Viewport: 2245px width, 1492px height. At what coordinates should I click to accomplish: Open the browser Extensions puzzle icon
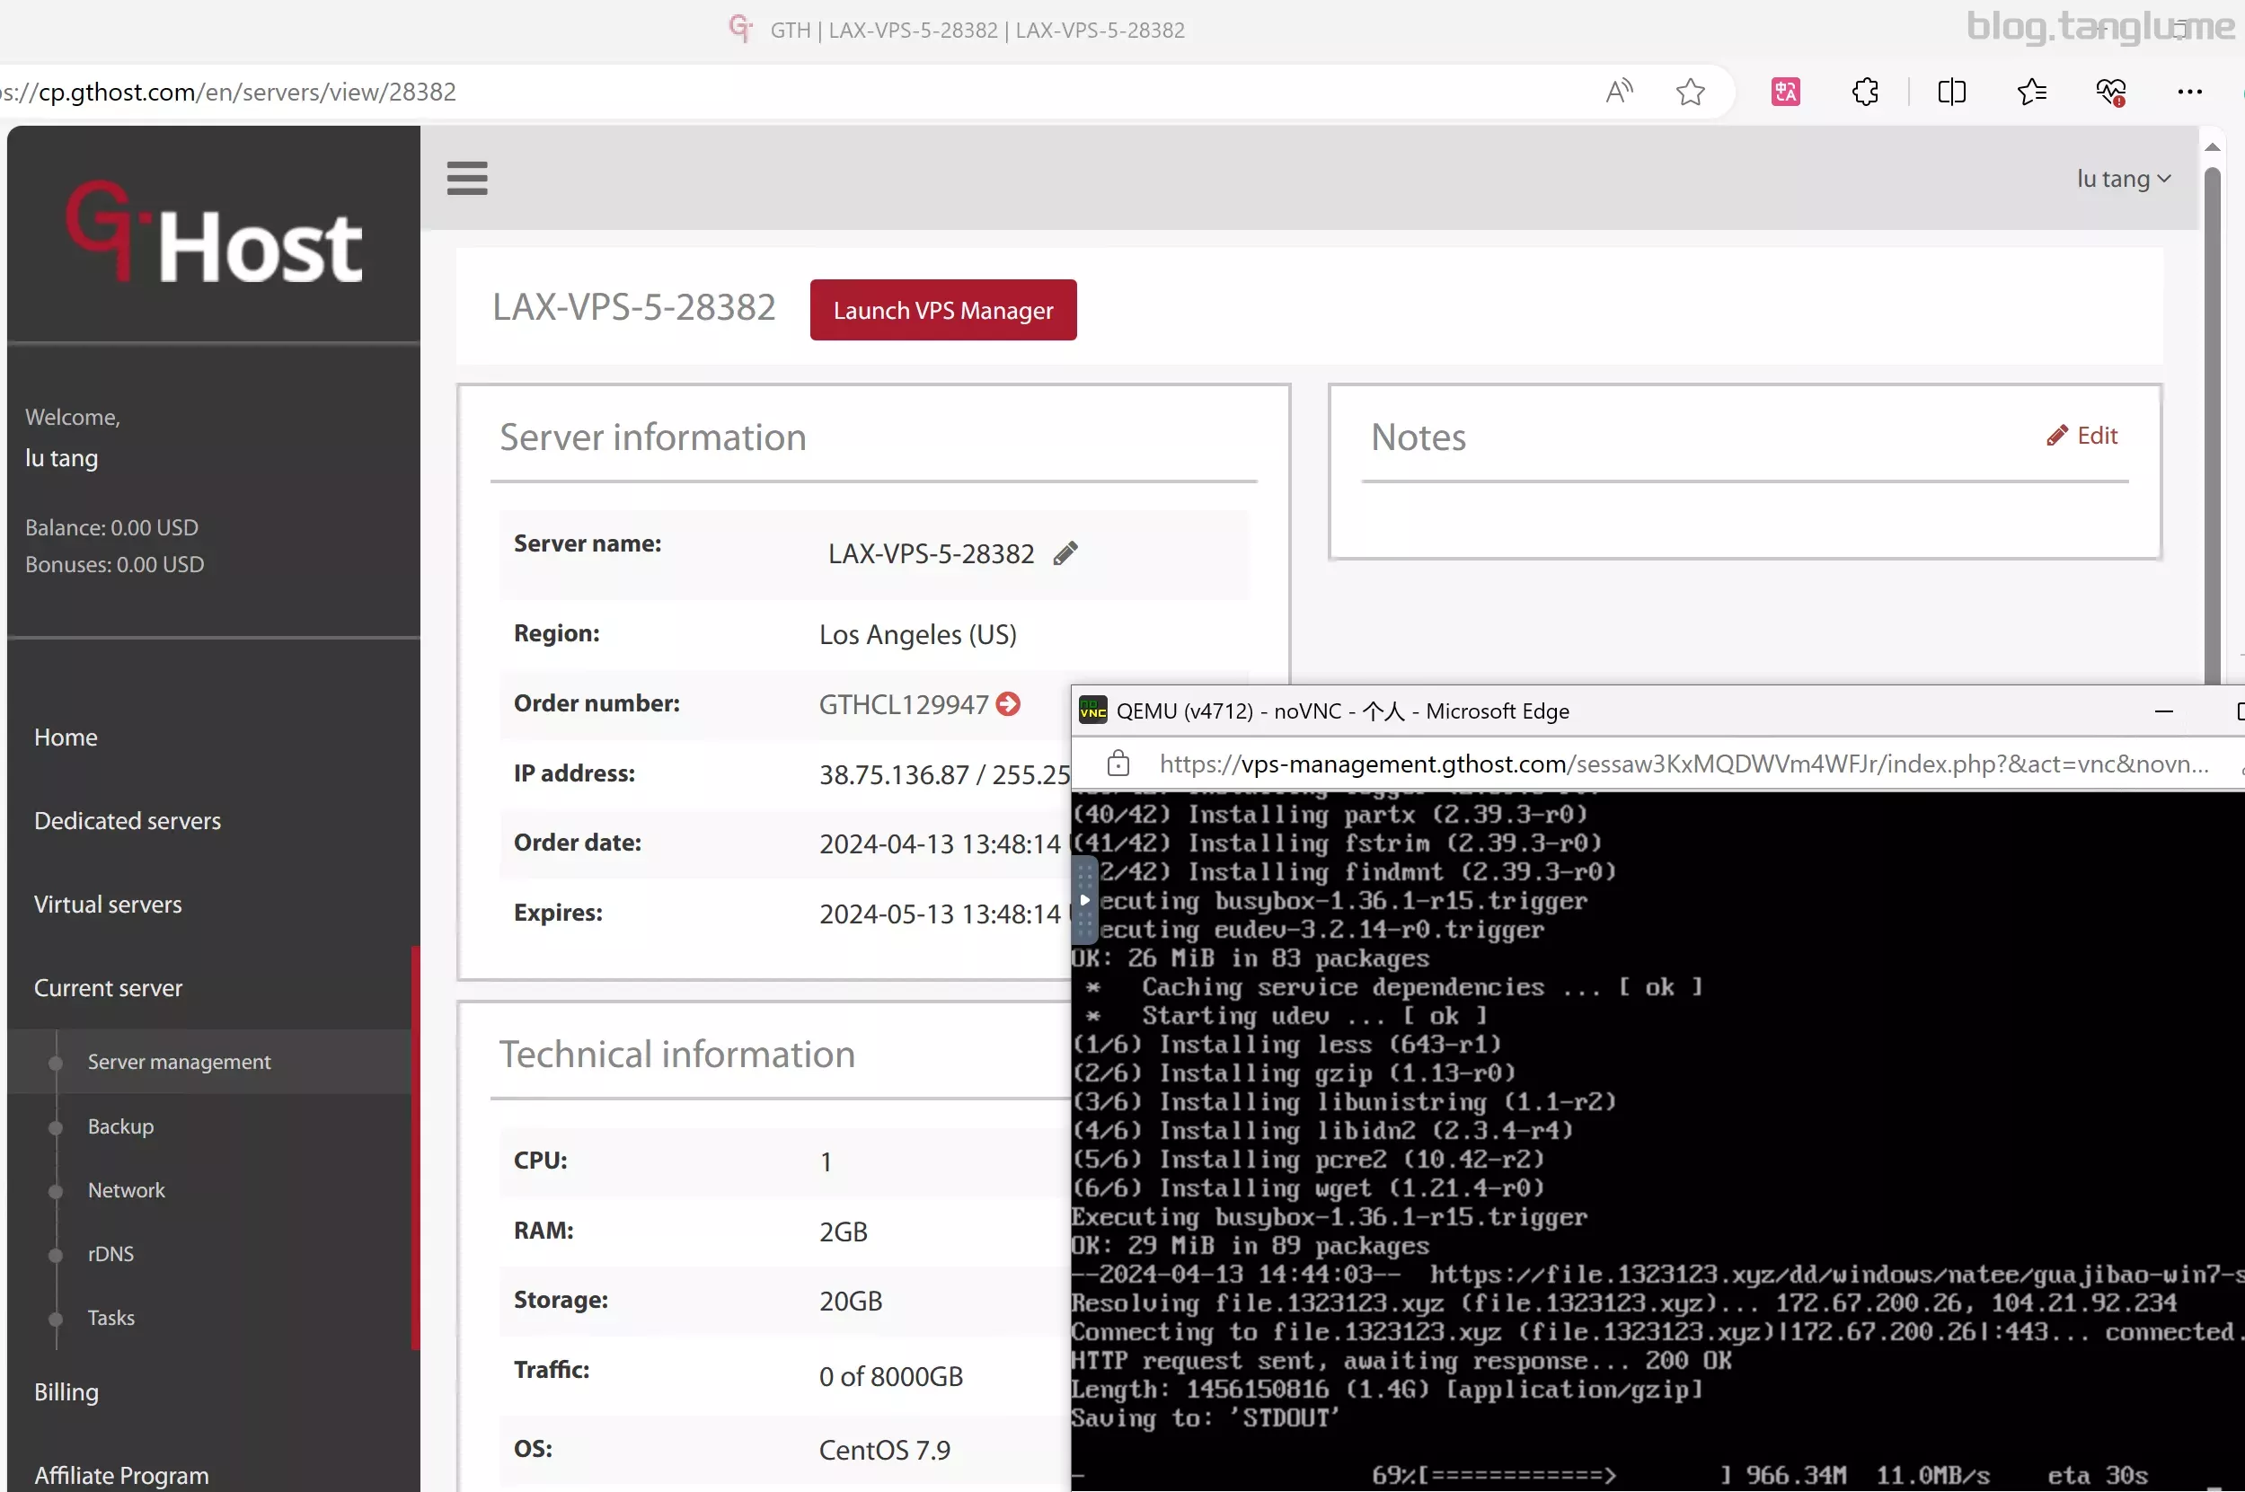[x=1864, y=93]
